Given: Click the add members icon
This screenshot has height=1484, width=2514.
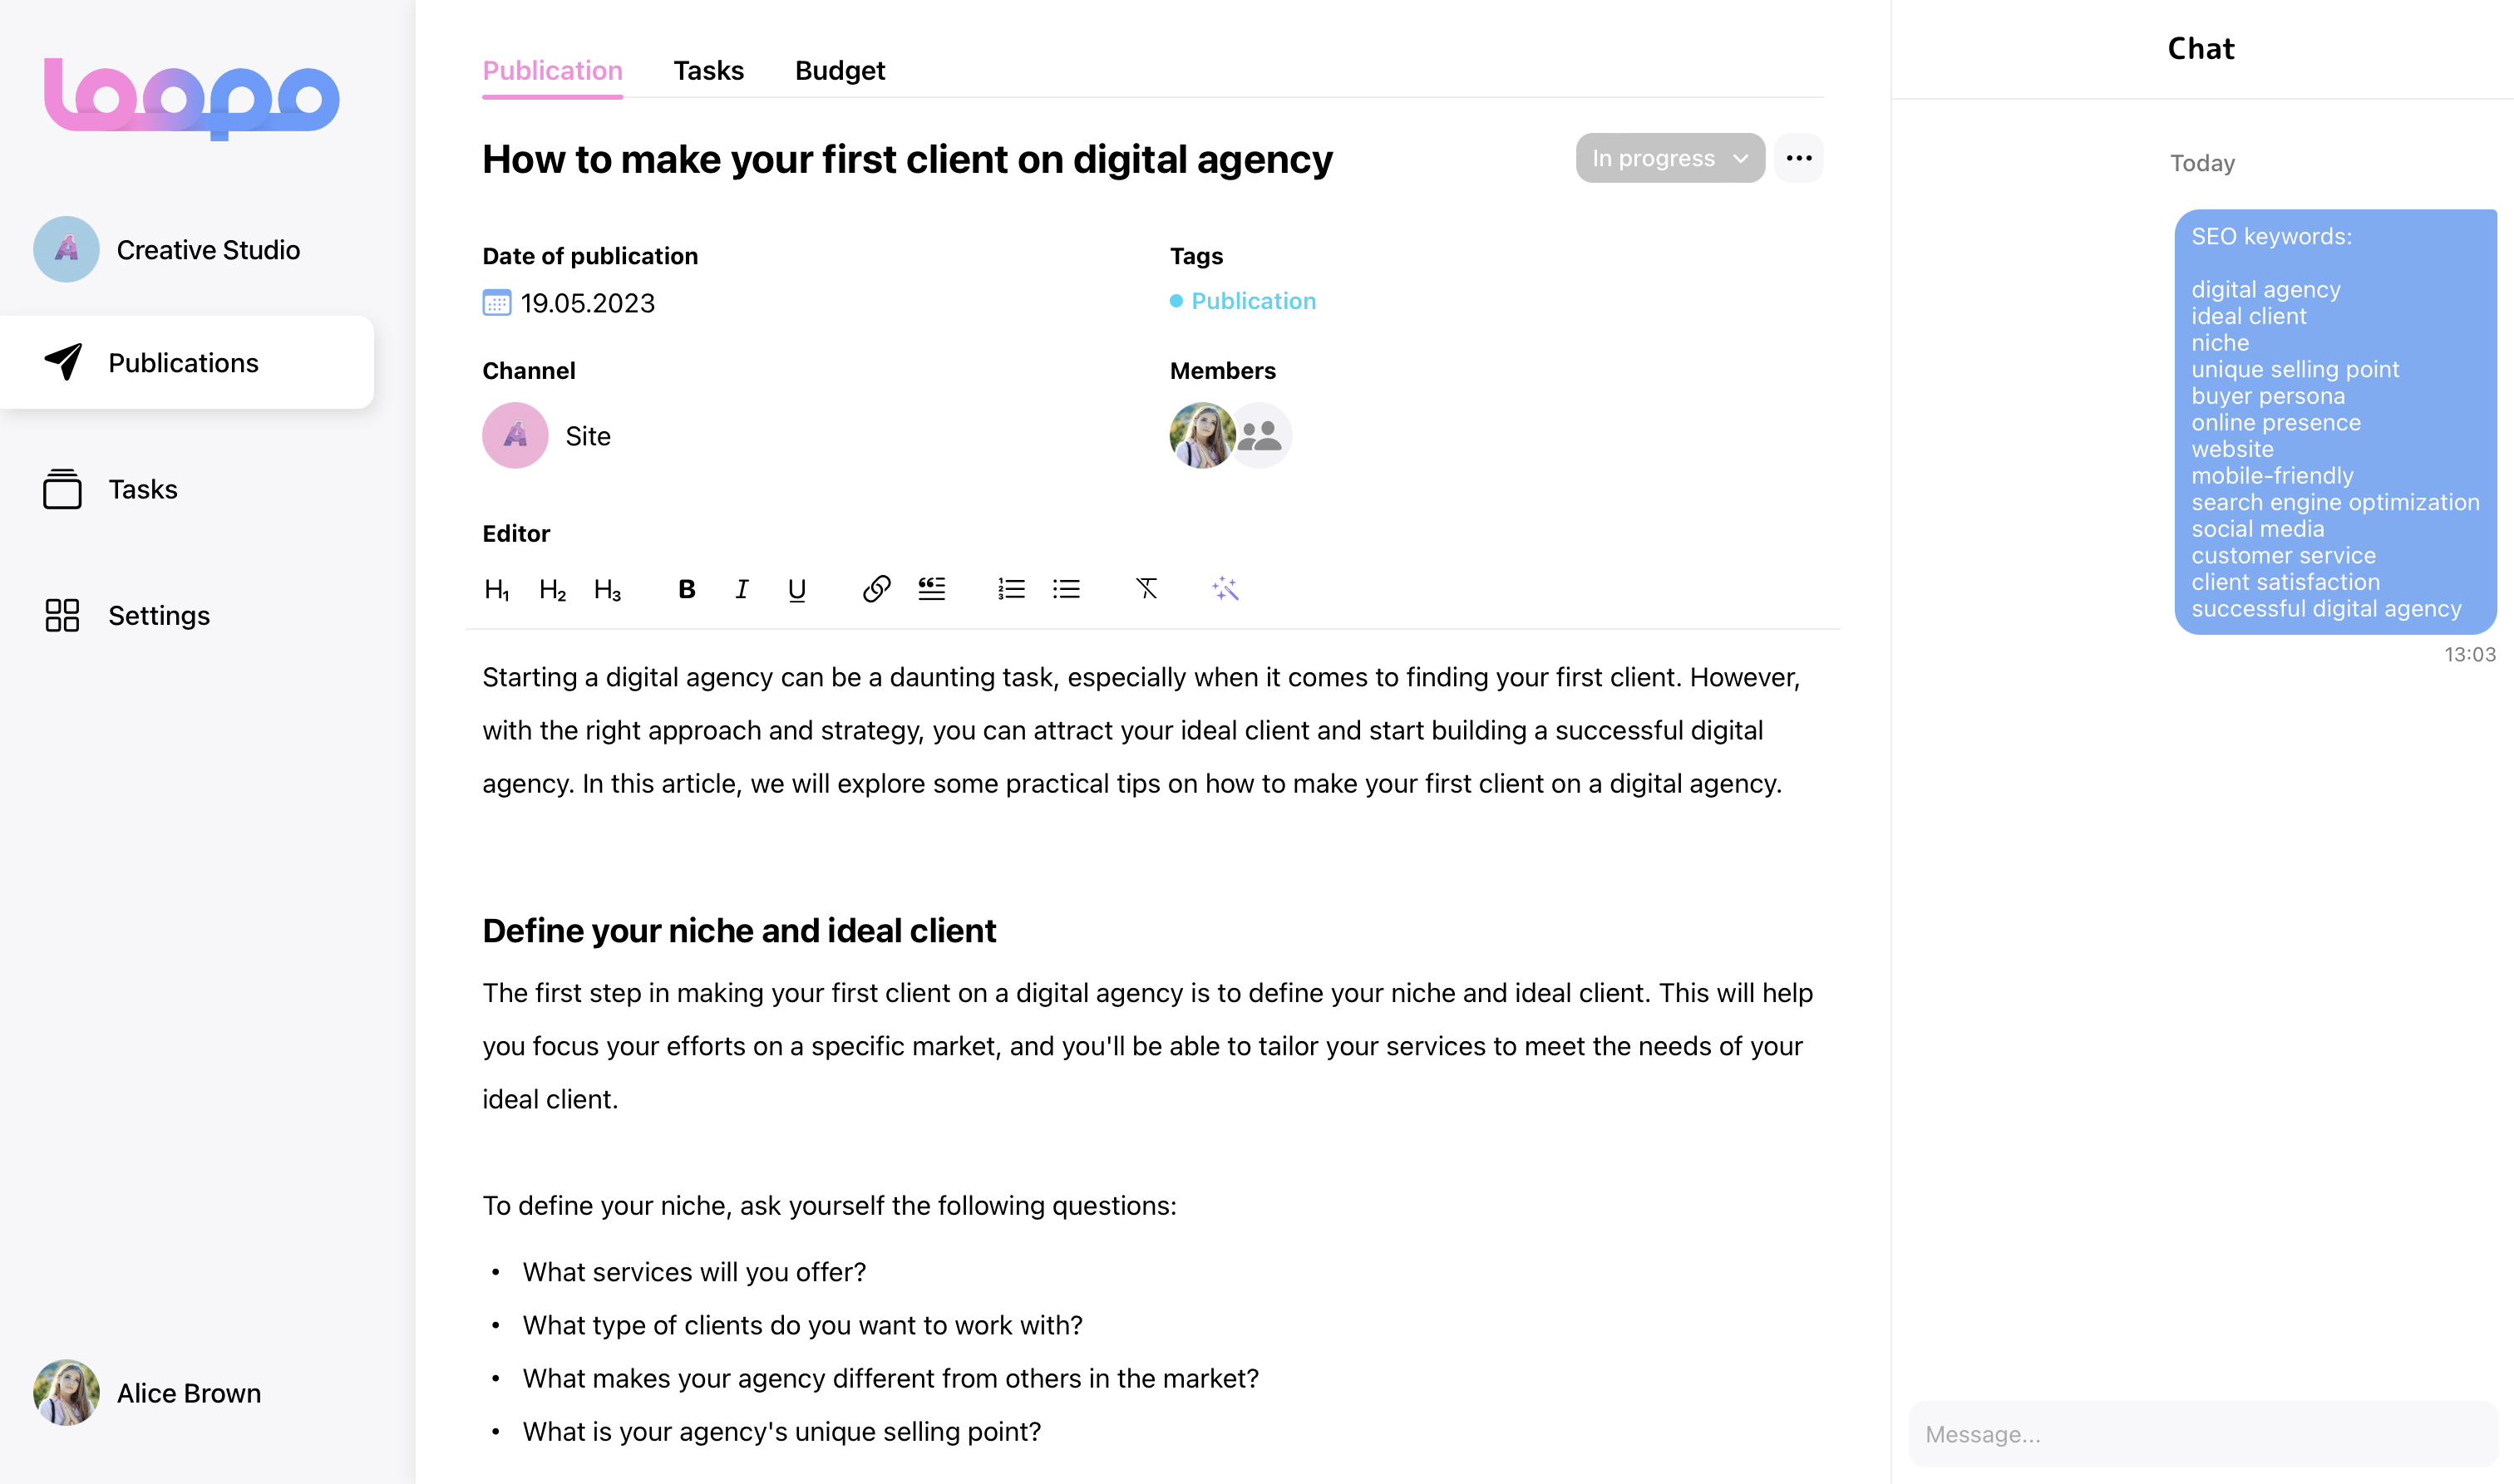Looking at the screenshot, I should 1260,435.
